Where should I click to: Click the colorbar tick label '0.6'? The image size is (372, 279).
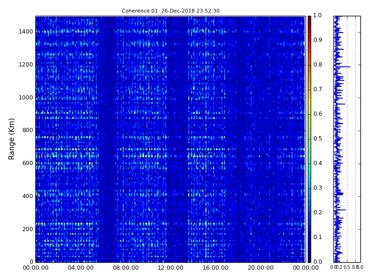(x=318, y=114)
